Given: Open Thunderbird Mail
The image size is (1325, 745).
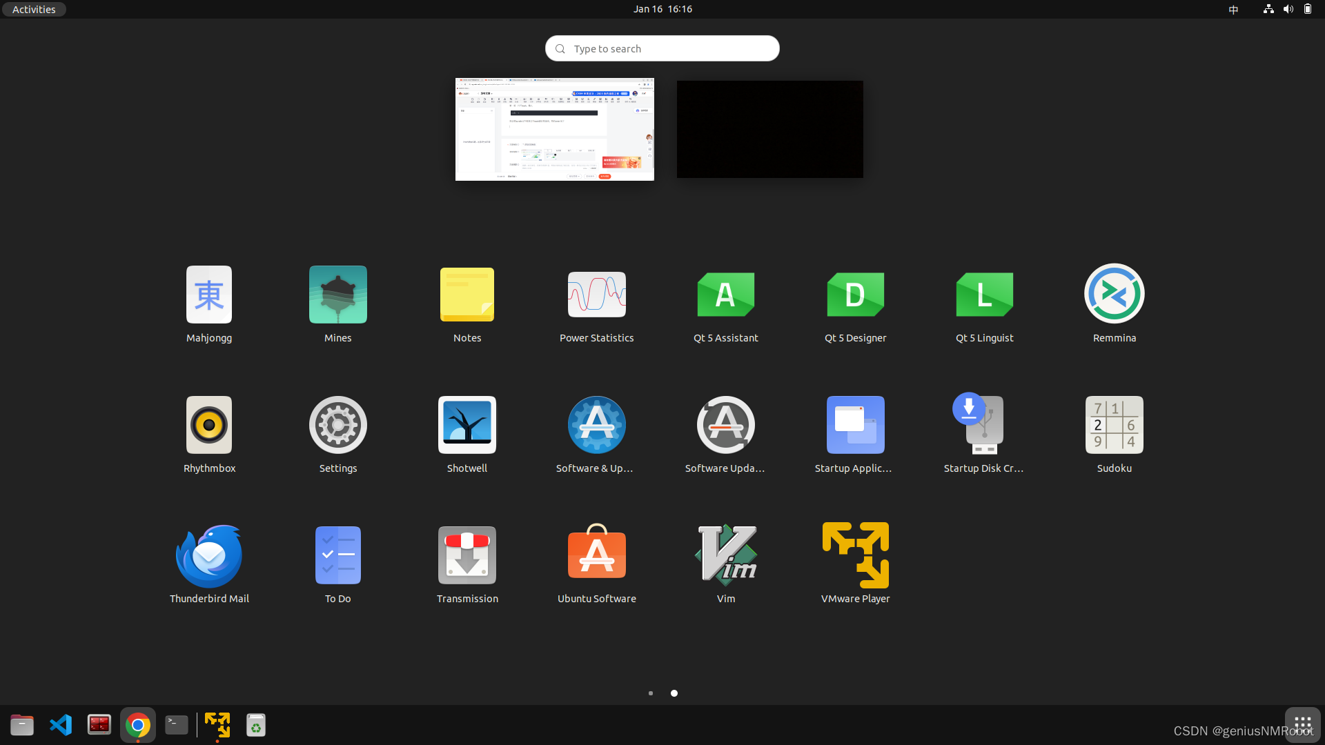Looking at the screenshot, I should pos(208,564).
